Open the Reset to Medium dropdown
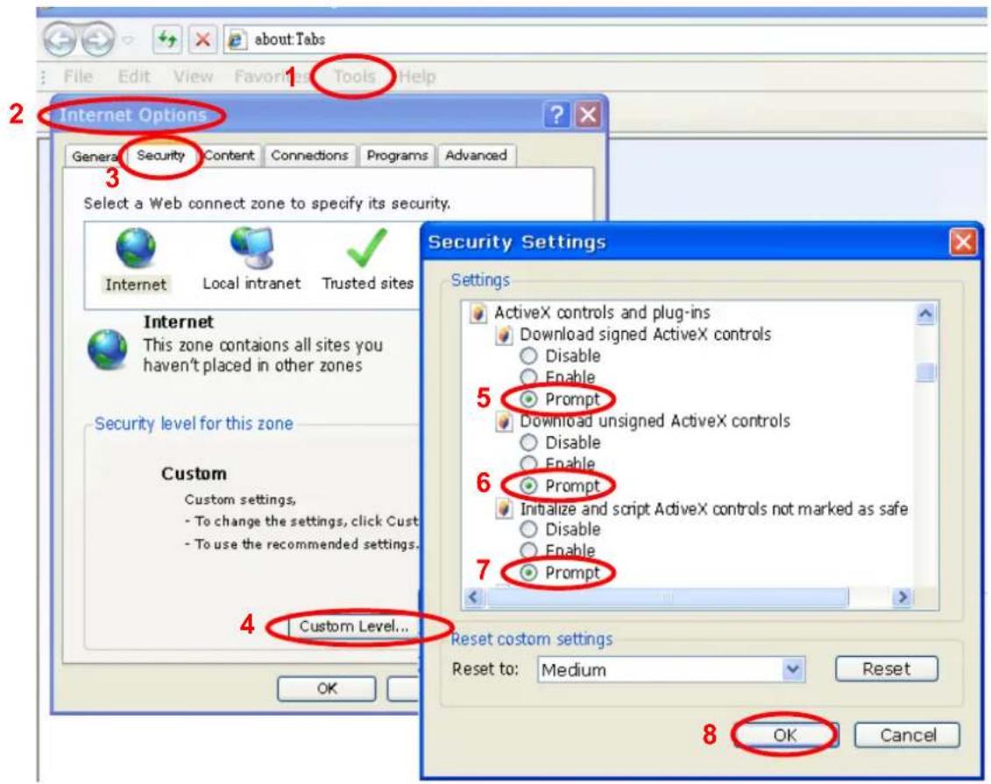Viewport: 991px width, 784px height. click(x=793, y=669)
